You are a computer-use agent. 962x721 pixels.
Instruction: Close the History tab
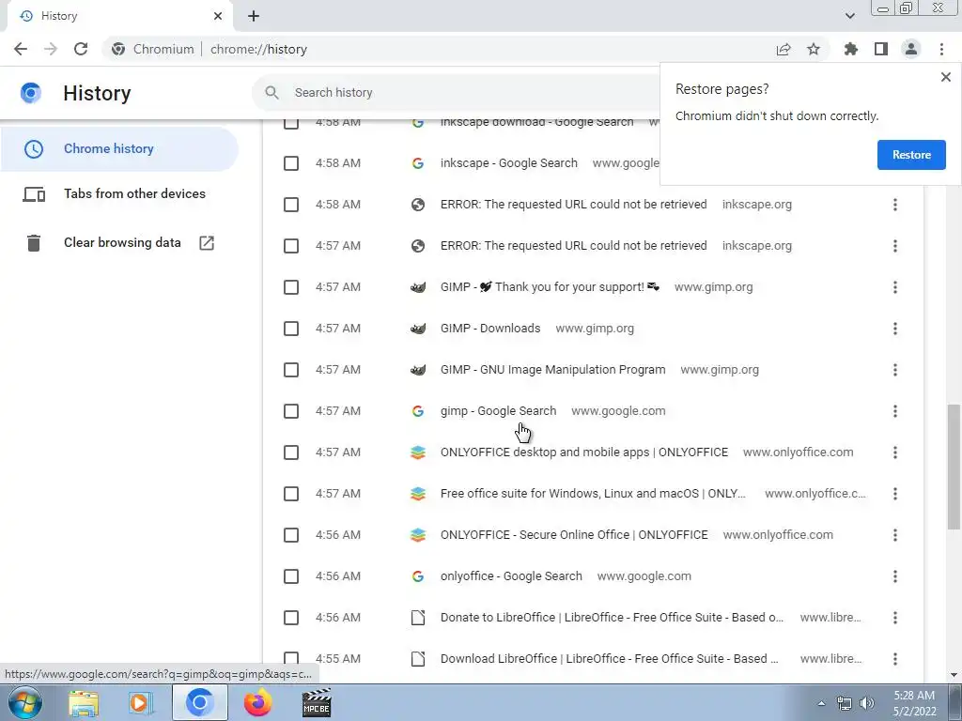pyautogui.click(x=218, y=16)
